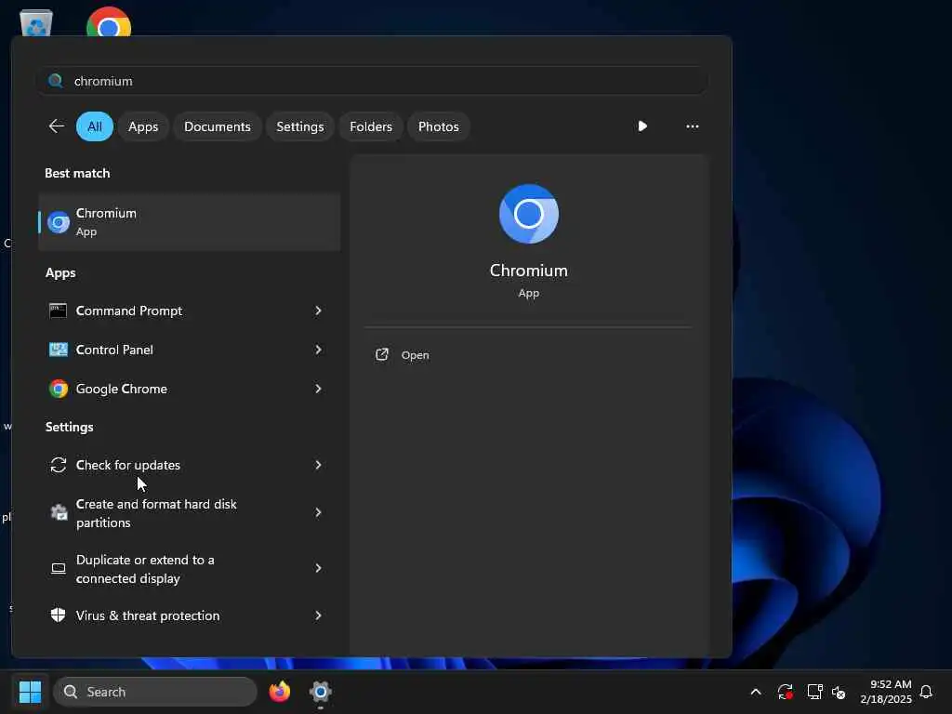This screenshot has width=952, height=714.
Task: Click the Command Prompt label
Action: click(128, 311)
